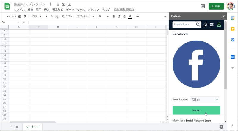Star the spreadsheet
Image resolution: width=238 pixels, height=131 pixels.
(58, 4)
